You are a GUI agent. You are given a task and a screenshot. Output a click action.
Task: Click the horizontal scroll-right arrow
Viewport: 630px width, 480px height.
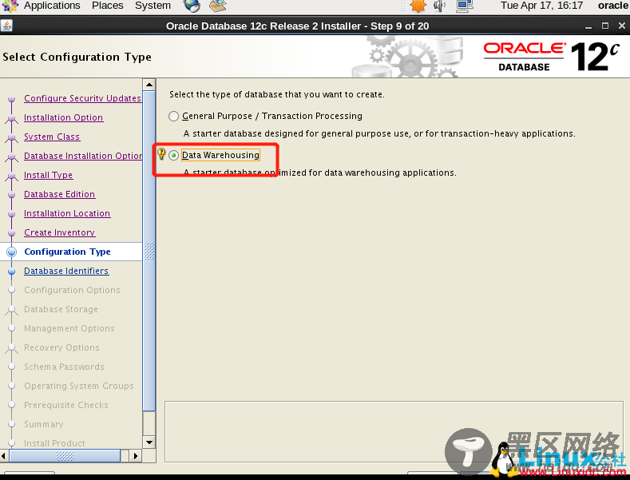point(136,456)
